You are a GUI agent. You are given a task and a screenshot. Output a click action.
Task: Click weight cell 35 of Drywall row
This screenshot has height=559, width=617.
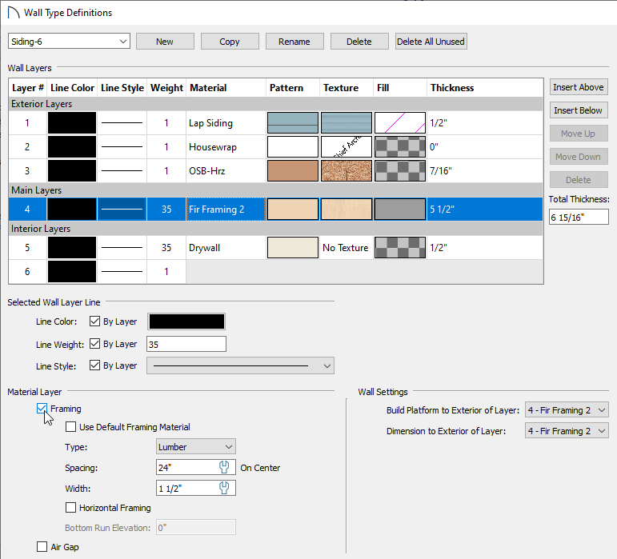pyautogui.click(x=166, y=248)
